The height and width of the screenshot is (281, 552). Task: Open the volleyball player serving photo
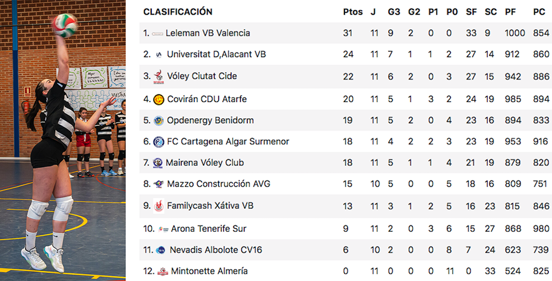pyautogui.click(x=63, y=140)
